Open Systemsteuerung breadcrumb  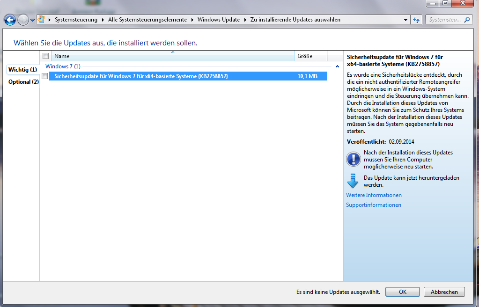(76, 20)
